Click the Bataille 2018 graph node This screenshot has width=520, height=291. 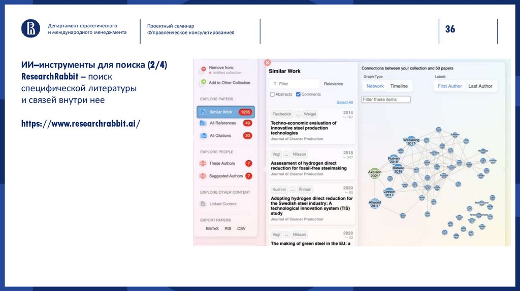point(398,169)
